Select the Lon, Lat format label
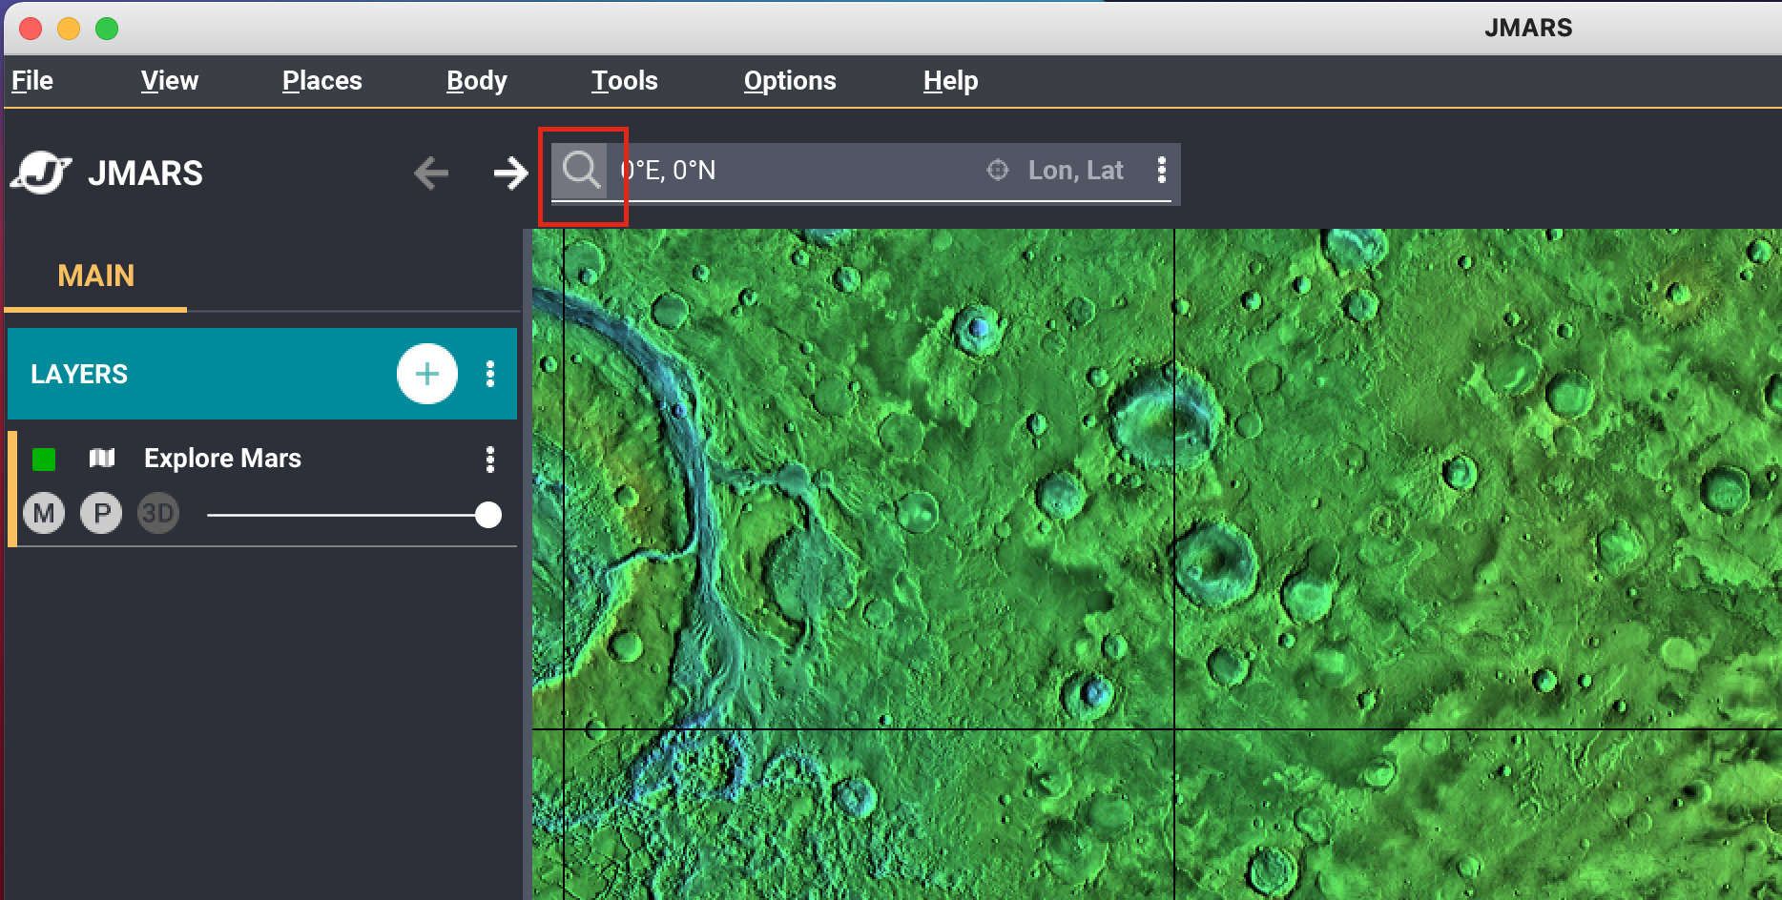 tap(1076, 170)
